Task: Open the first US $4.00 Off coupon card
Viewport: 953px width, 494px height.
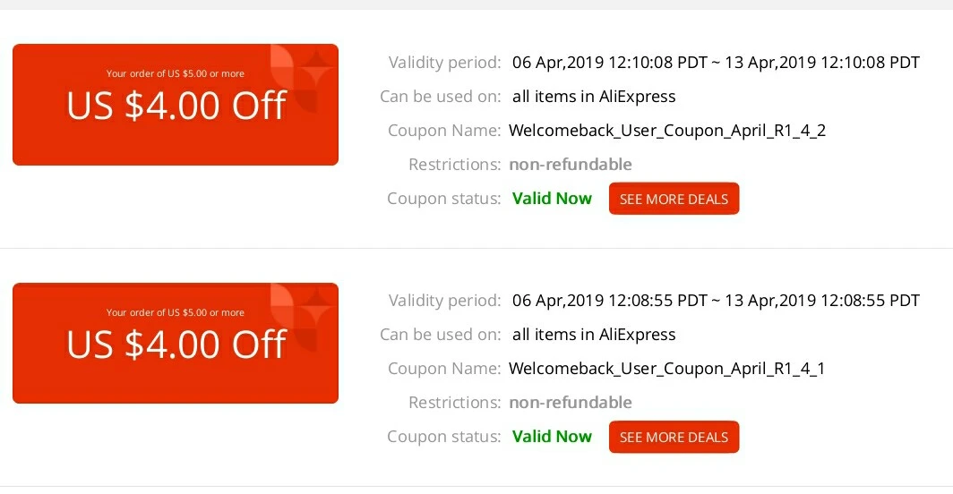Action: coord(176,105)
